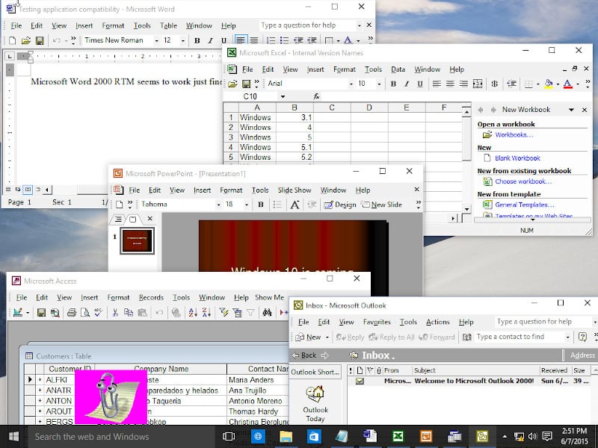Open Excel from the Windows taskbar
598x448 pixels.
(398, 436)
